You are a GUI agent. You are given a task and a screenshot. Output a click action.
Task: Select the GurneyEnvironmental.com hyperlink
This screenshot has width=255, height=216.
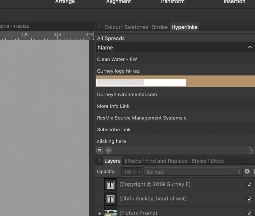pos(126,94)
